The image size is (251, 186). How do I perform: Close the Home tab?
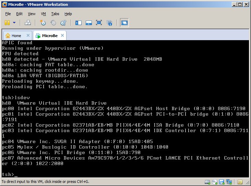[28, 35]
